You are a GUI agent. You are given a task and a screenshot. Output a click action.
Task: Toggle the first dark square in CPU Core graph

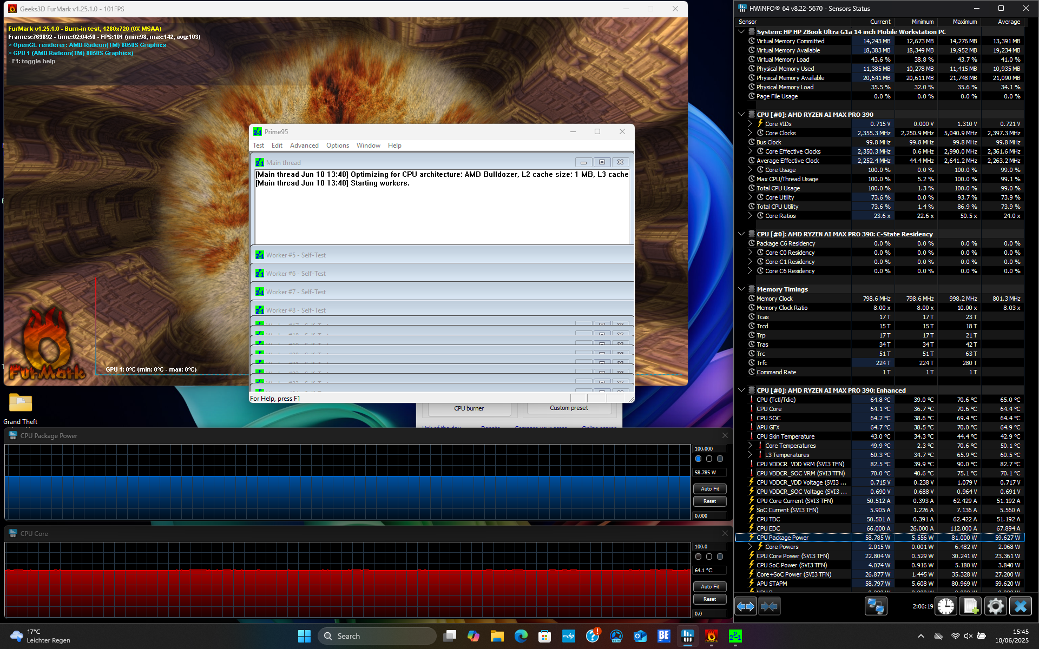click(x=698, y=557)
